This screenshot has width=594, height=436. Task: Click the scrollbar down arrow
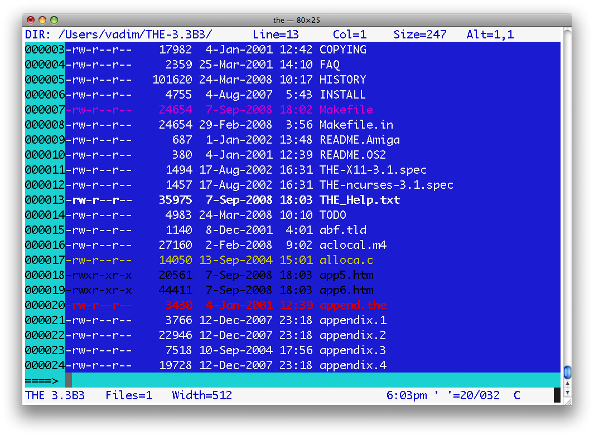[567, 393]
